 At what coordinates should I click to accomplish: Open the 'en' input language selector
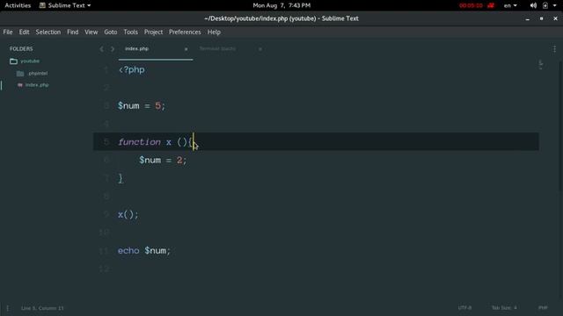[x=510, y=5]
